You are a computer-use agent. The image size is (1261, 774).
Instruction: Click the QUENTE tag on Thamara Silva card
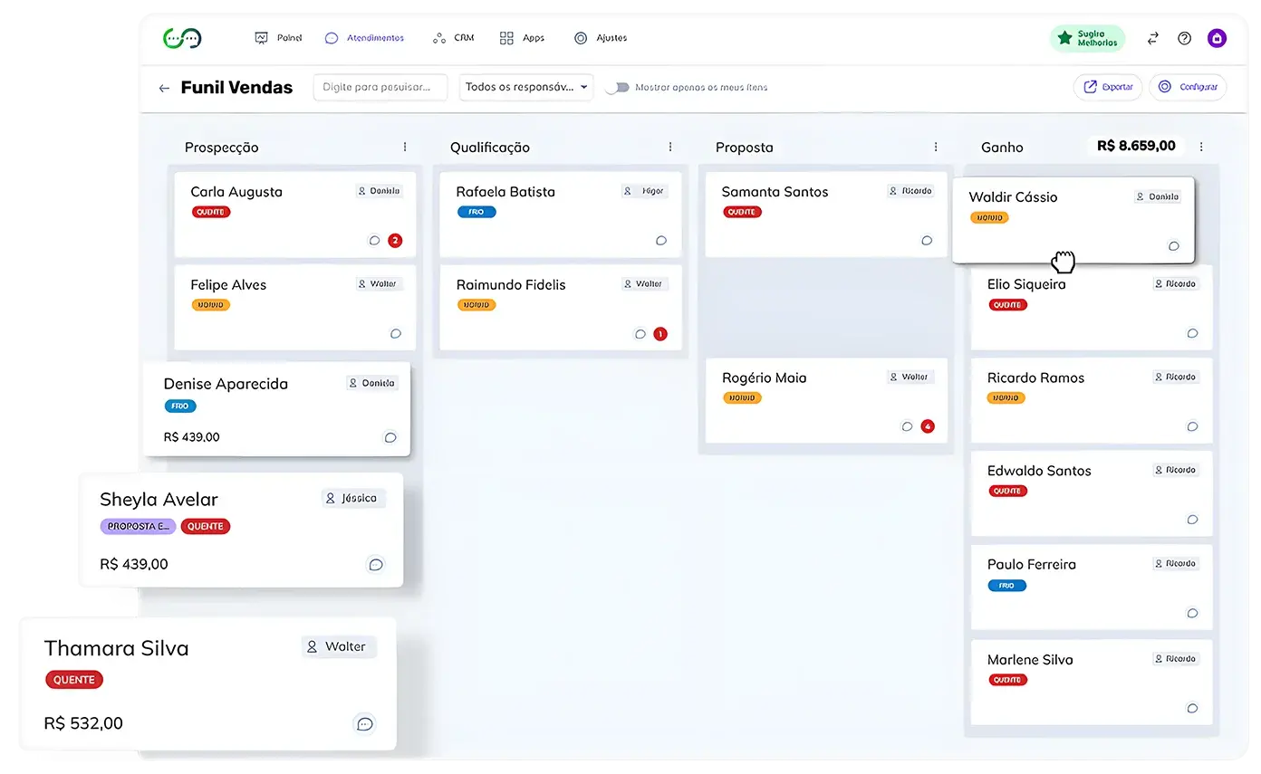pos(74,680)
